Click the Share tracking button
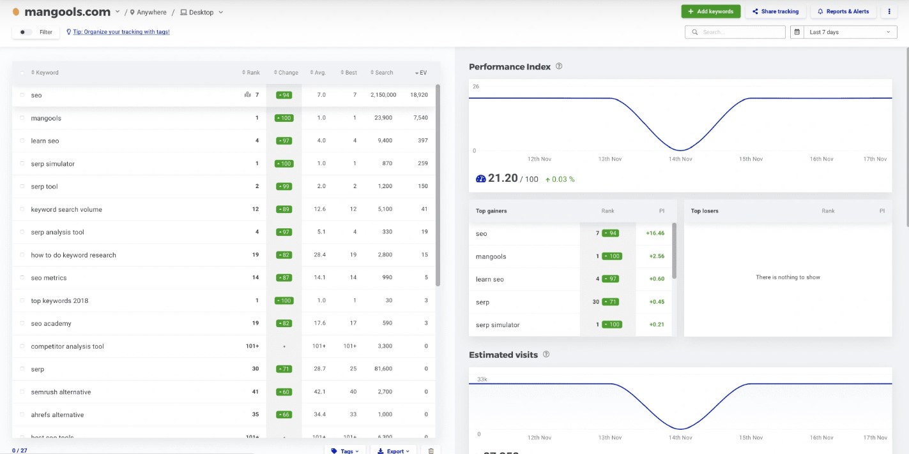This screenshot has height=454, width=909. click(x=775, y=11)
